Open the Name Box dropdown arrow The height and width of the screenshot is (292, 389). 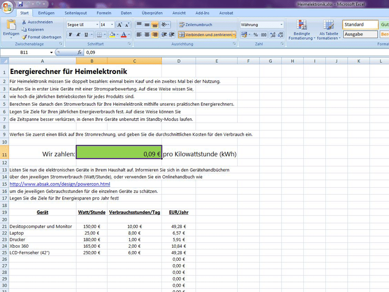(52, 53)
